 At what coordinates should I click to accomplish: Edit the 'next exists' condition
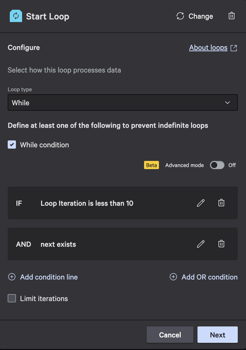(201, 244)
